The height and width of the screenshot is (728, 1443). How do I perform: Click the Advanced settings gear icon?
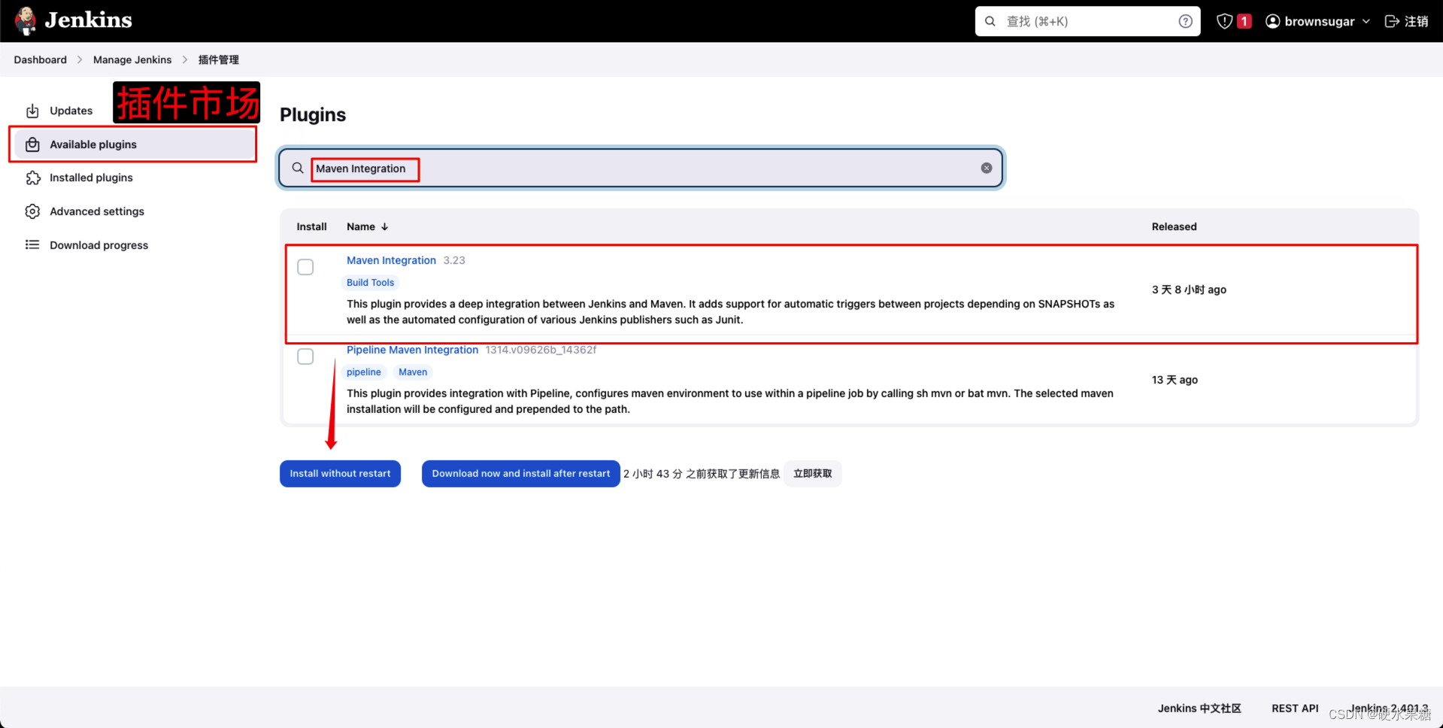coord(32,211)
